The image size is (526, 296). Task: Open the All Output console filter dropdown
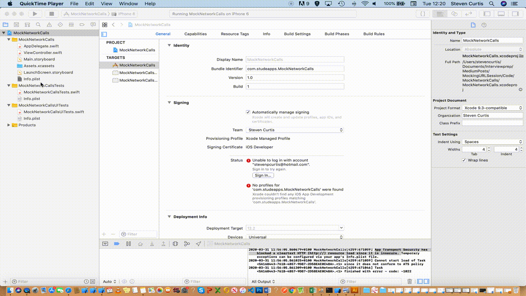(263, 281)
